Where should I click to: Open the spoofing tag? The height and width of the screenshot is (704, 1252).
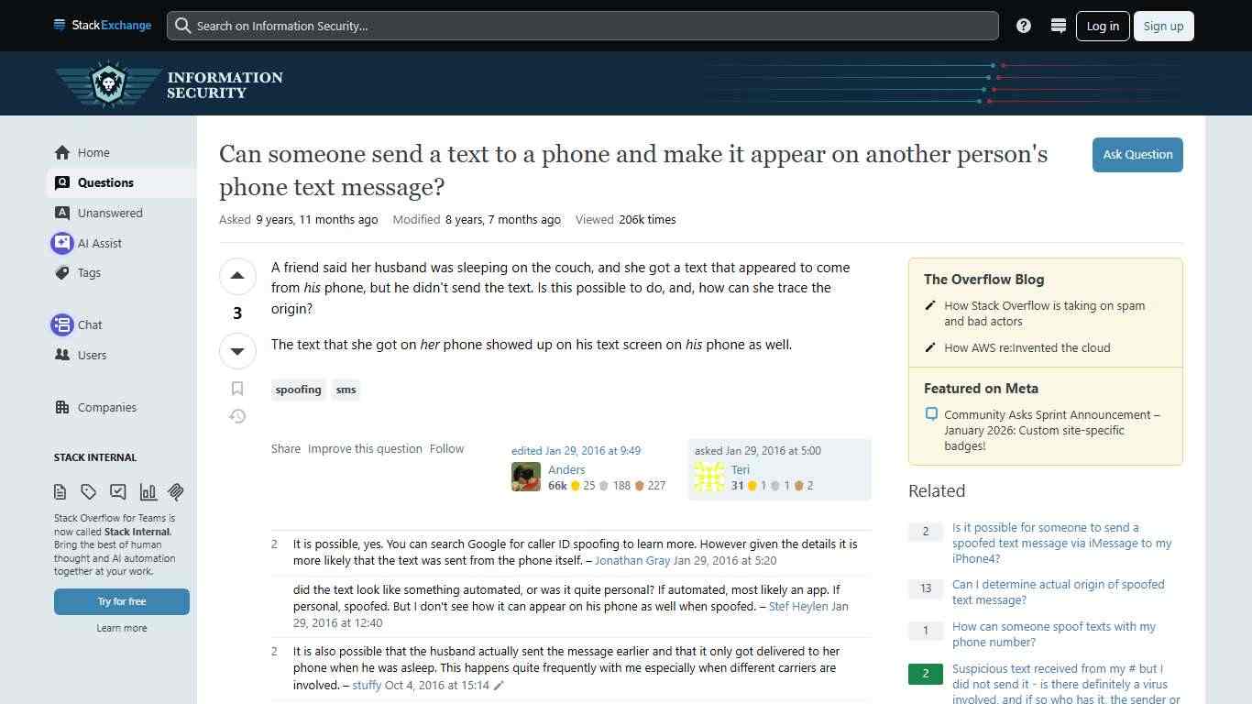click(x=298, y=389)
